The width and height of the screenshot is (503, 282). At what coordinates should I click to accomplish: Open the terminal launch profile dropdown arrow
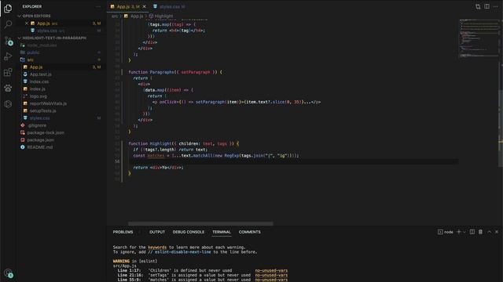coord(464,232)
